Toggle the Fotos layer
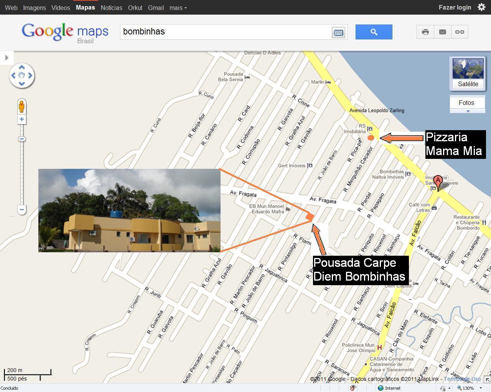 pos(466,103)
